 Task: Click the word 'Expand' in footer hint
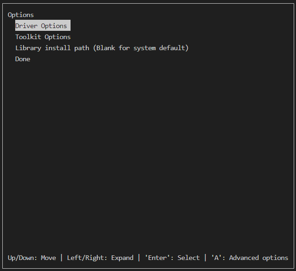[122, 258]
